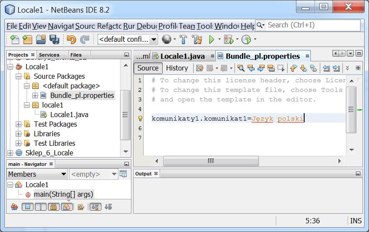Open the empty filter combo box
Image resolution: width=369 pixels, height=232 pixels.
pos(94,174)
